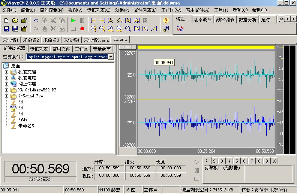Click the plain magnifier zoom icon
Image resolution: width=297 pixels, height=194 pixels.
(128, 29)
